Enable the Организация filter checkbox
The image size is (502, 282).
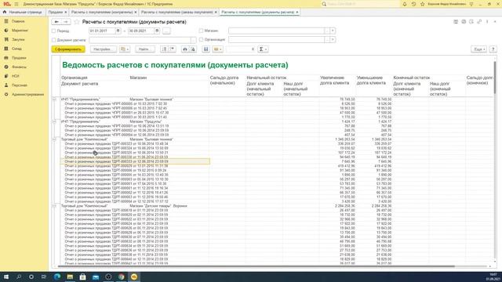click(x=201, y=40)
